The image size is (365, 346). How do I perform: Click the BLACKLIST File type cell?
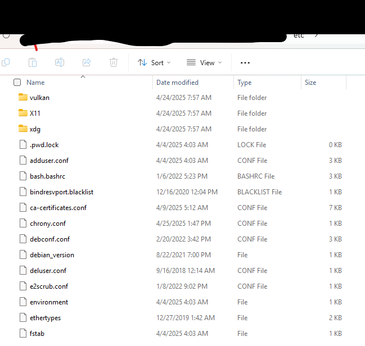[260, 192]
